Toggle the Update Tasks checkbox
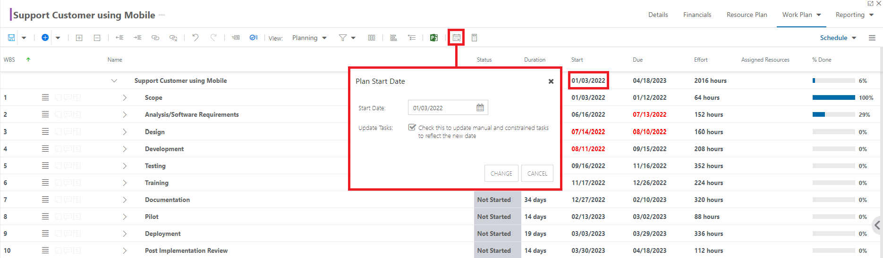This screenshot has height=258, width=883. 412,128
